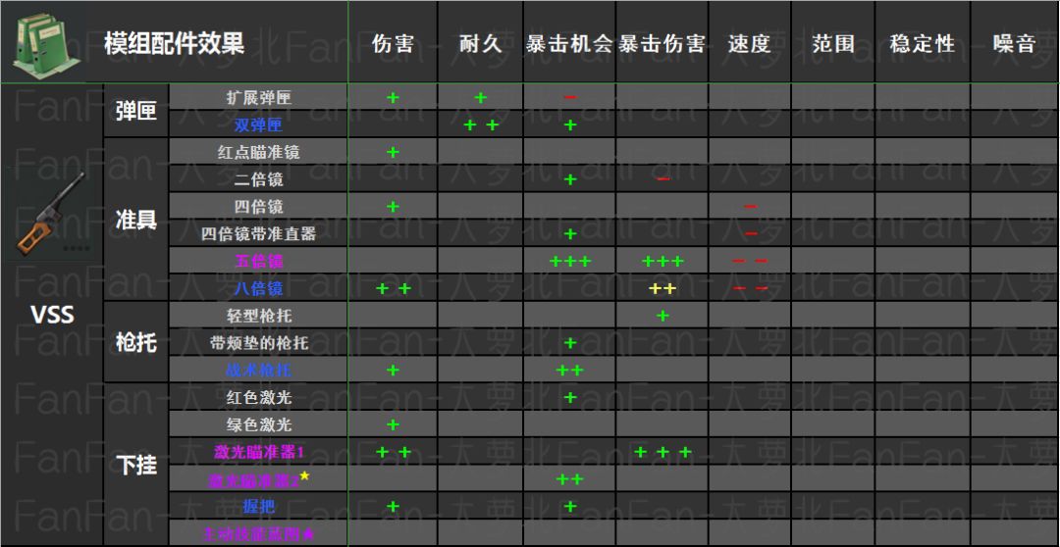The image size is (1060, 547).
Task: Click the 轻型枪托 row label
Action: 259,316
